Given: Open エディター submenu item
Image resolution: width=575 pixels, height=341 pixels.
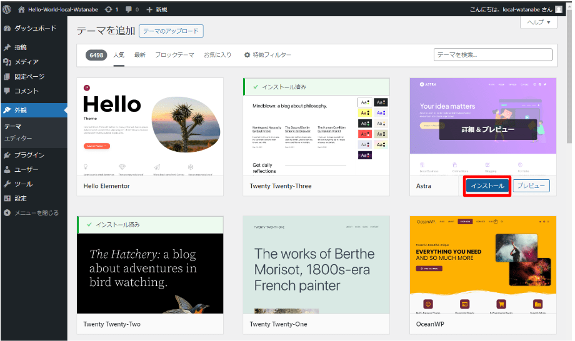Looking at the screenshot, I should click(18, 138).
